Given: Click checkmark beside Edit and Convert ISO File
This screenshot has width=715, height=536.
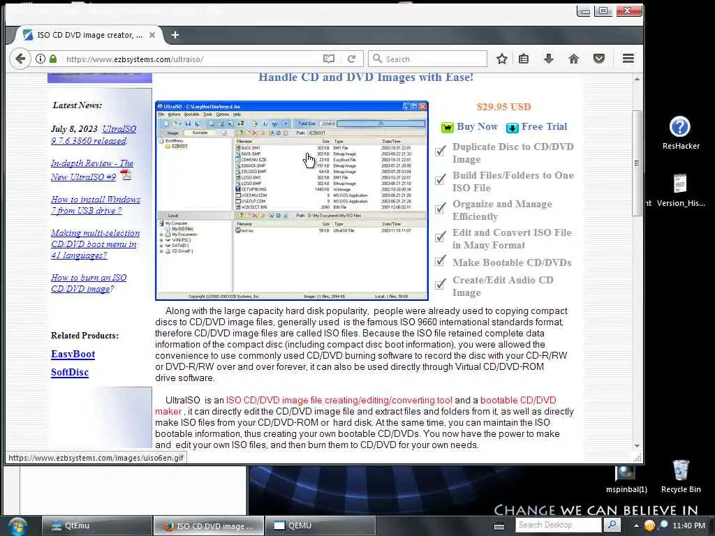Looking at the screenshot, I should click(440, 237).
